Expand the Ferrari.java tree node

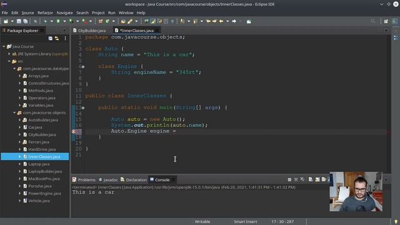pyautogui.click(x=19, y=142)
